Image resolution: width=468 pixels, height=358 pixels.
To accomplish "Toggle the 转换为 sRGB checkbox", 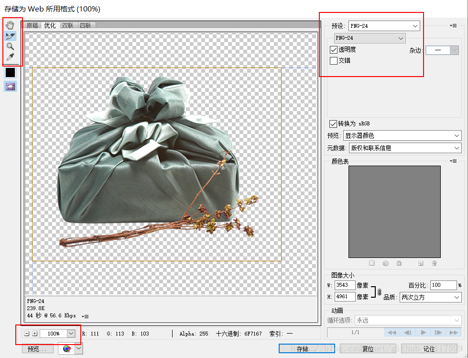I will [x=333, y=123].
